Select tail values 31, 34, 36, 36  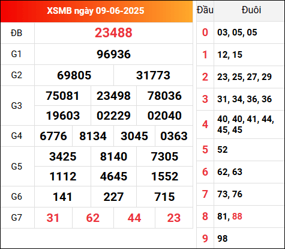pos(244,99)
